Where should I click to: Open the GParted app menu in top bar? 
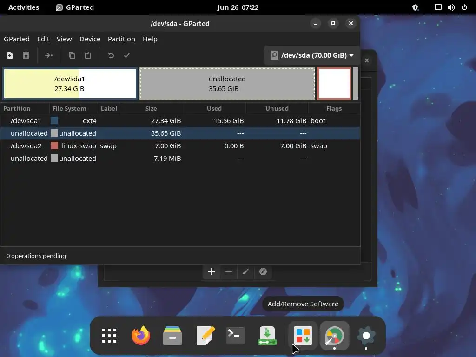75,7
